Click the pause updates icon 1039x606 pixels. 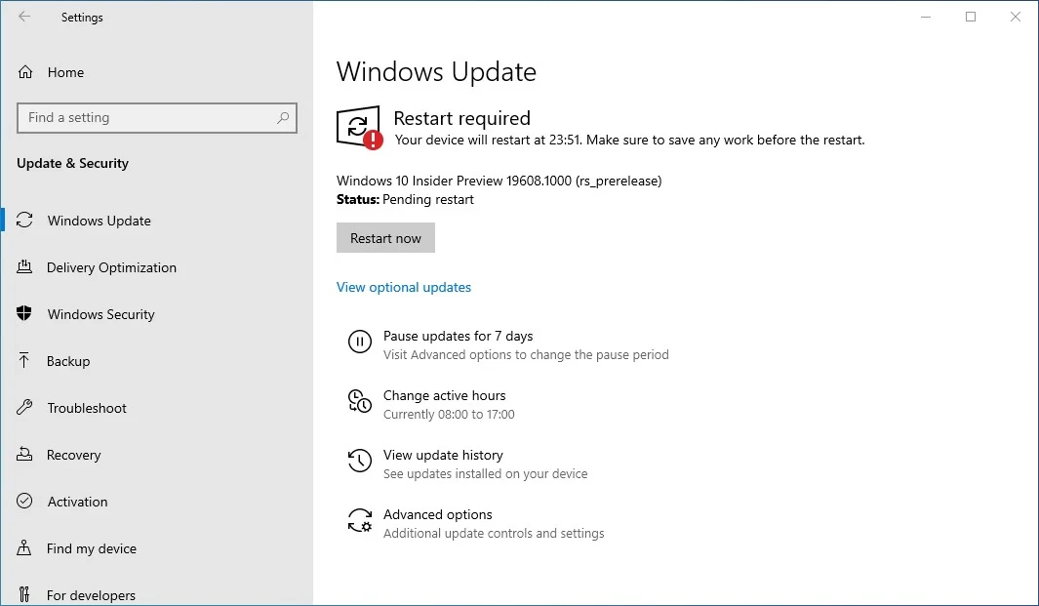360,343
